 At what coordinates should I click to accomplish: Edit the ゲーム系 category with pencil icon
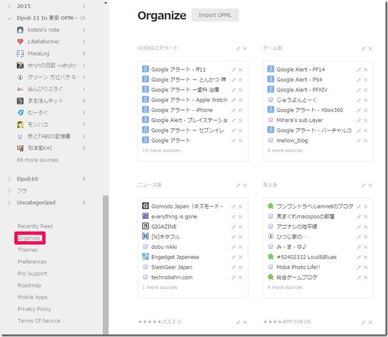(363, 48)
